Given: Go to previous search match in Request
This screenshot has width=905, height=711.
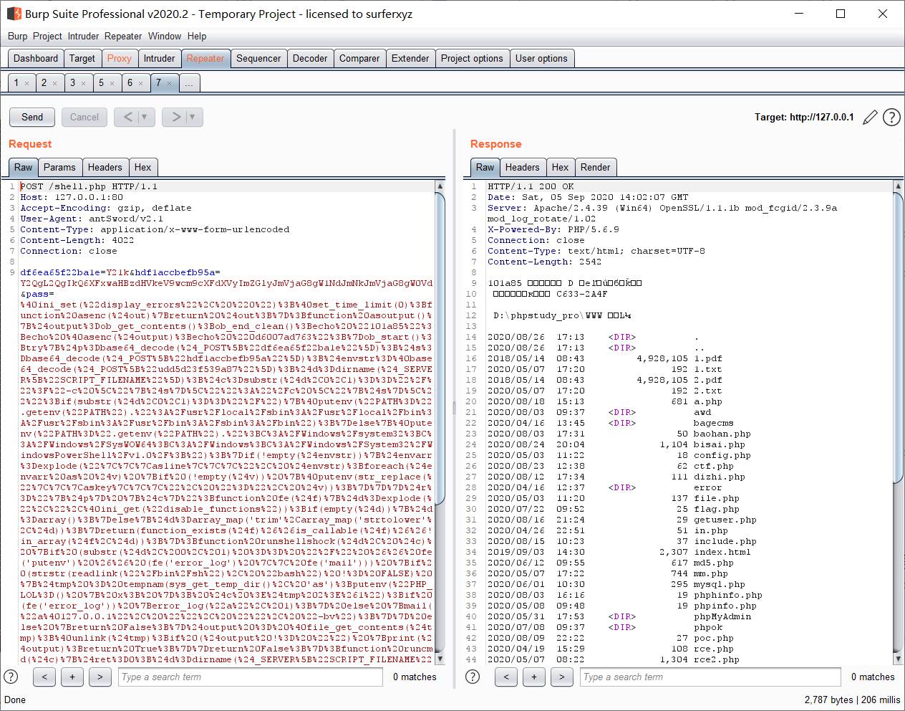Looking at the screenshot, I should 44,677.
